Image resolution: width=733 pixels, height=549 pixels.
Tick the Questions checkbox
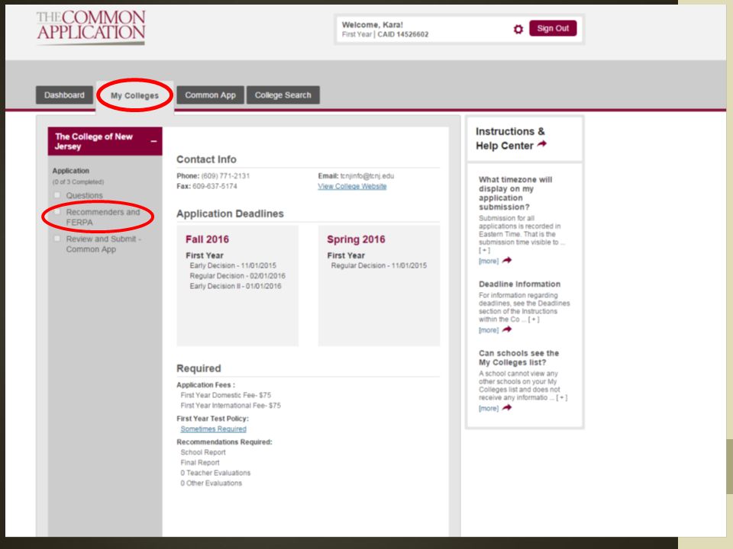tap(57, 195)
